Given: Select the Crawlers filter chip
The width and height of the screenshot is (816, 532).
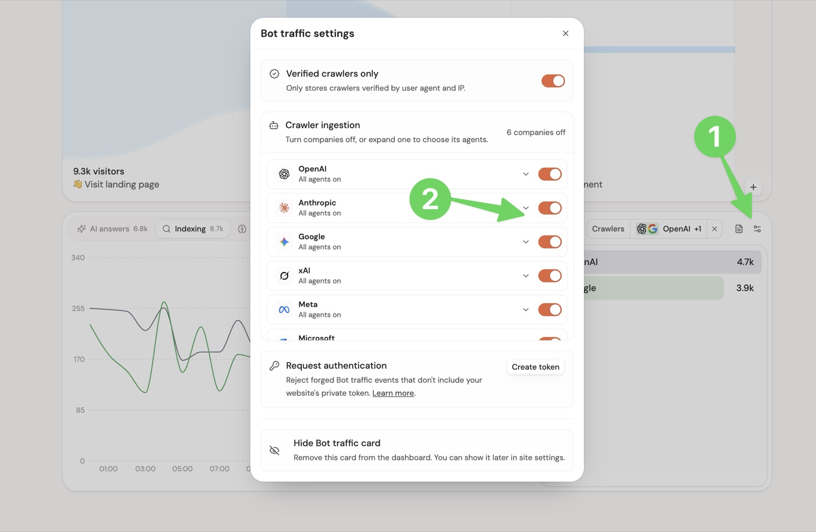Looking at the screenshot, I should [x=608, y=229].
